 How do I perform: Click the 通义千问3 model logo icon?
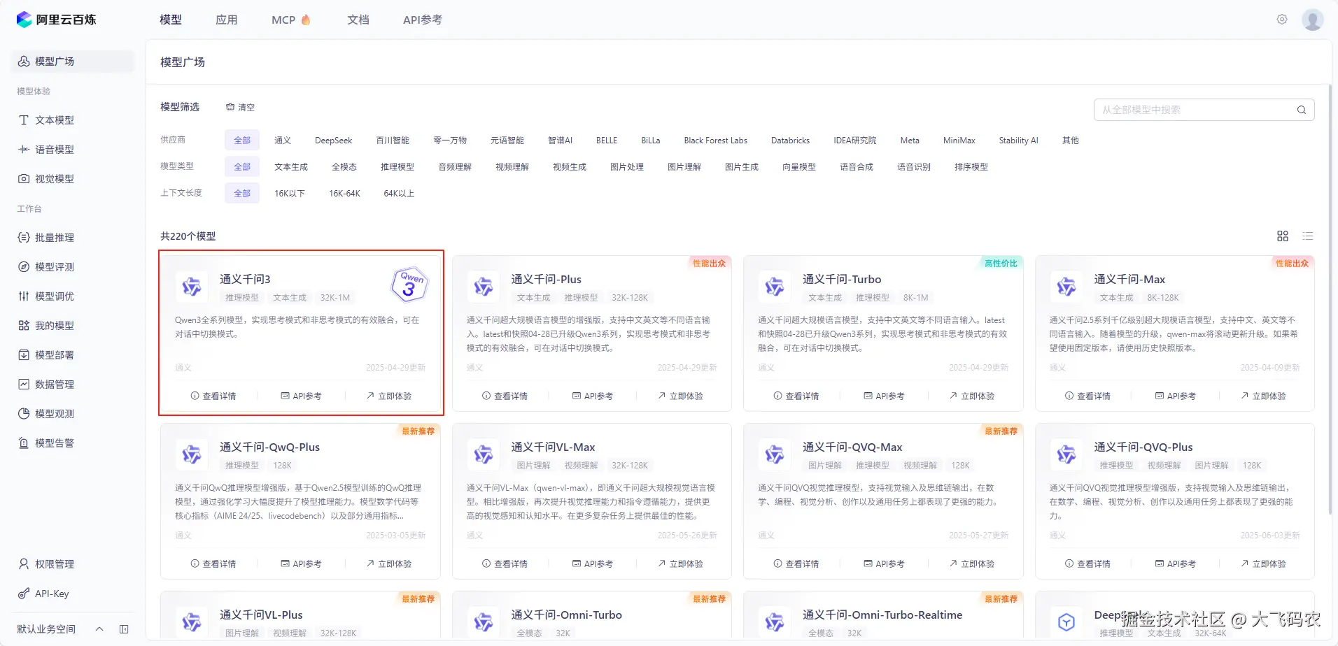pyautogui.click(x=192, y=287)
